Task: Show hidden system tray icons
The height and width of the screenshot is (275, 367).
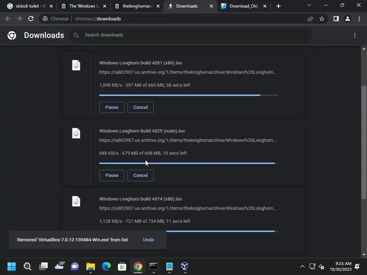Action: (302, 266)
